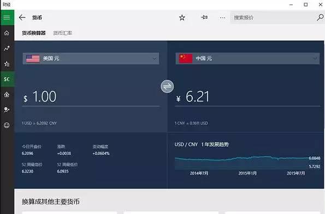Switch to the 货币汇率 tab
The width and height of the screenshot is (325, 214).
pos(63,33)
